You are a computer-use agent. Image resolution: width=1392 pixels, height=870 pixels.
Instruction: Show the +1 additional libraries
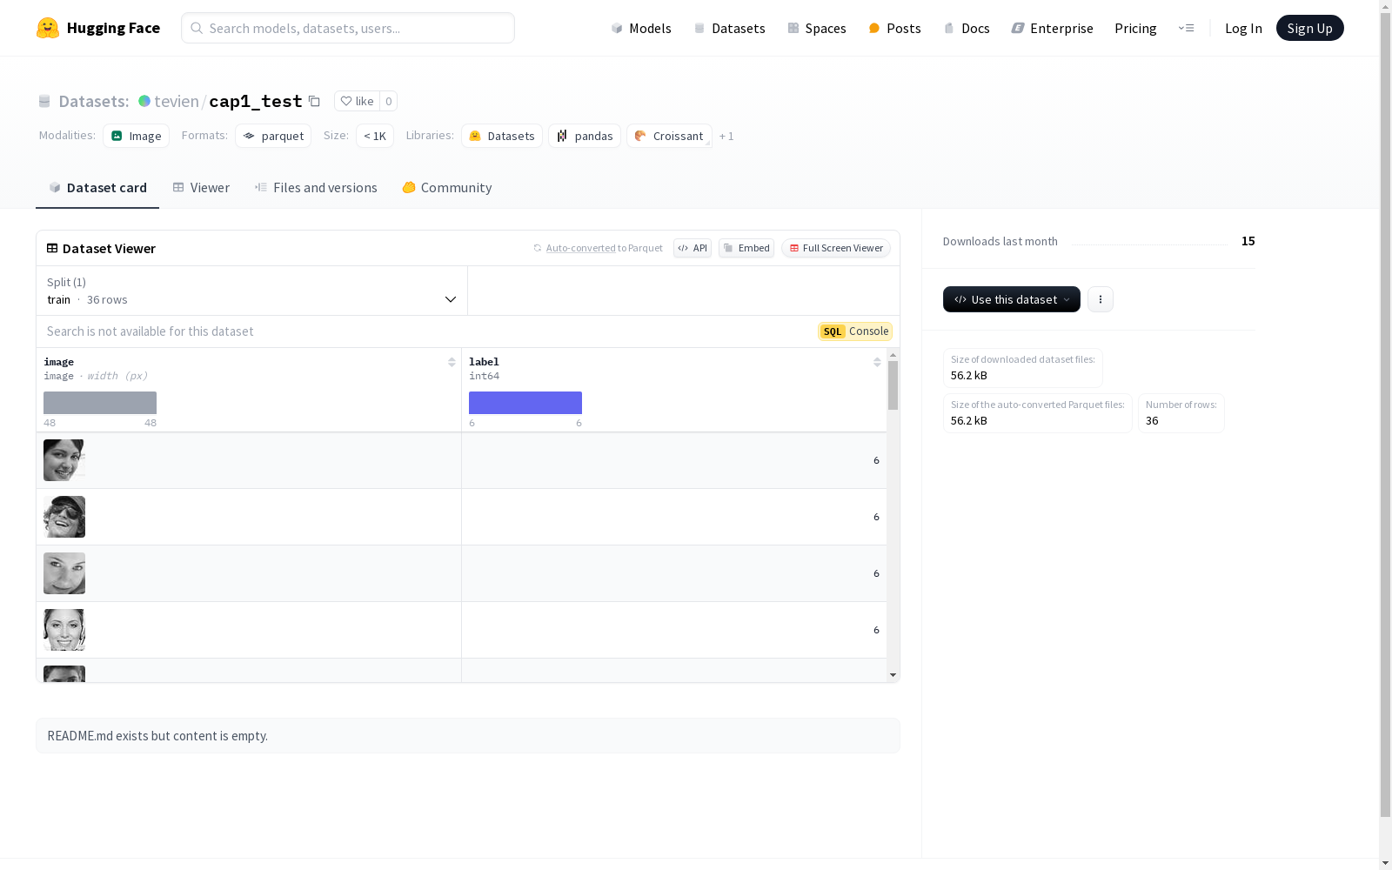pyautogui.click(x=726, y=136)
